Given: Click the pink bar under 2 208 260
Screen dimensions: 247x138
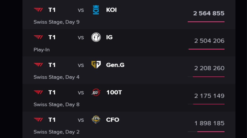Looking at the screenshot, I should pos(208,77).
